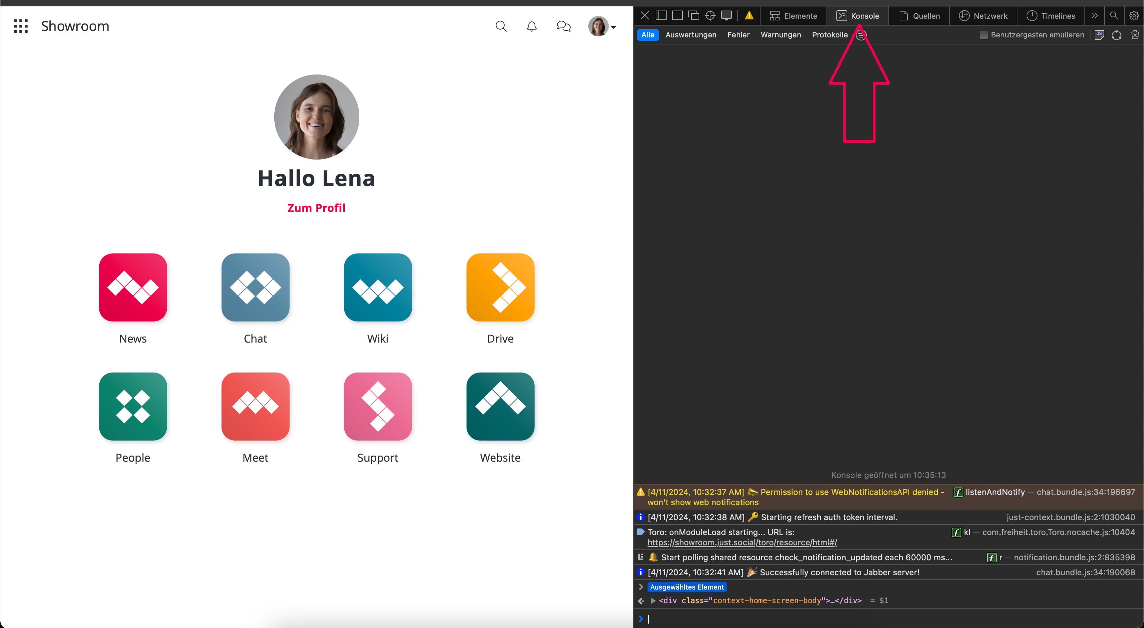Open the showroom.just.social toro resource link

[x=742, y=542]
